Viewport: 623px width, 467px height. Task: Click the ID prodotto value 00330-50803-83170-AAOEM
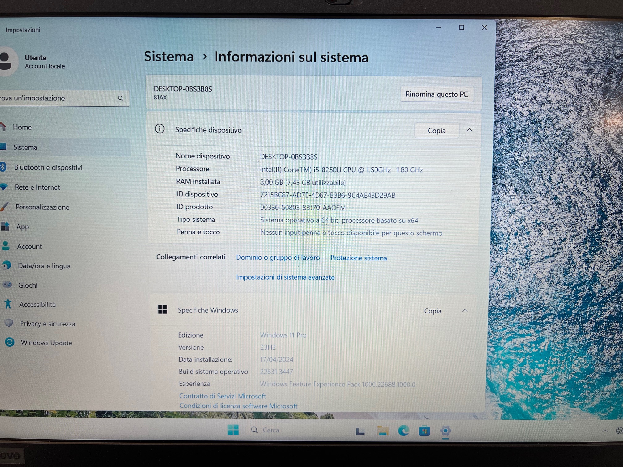pos(303,208)
